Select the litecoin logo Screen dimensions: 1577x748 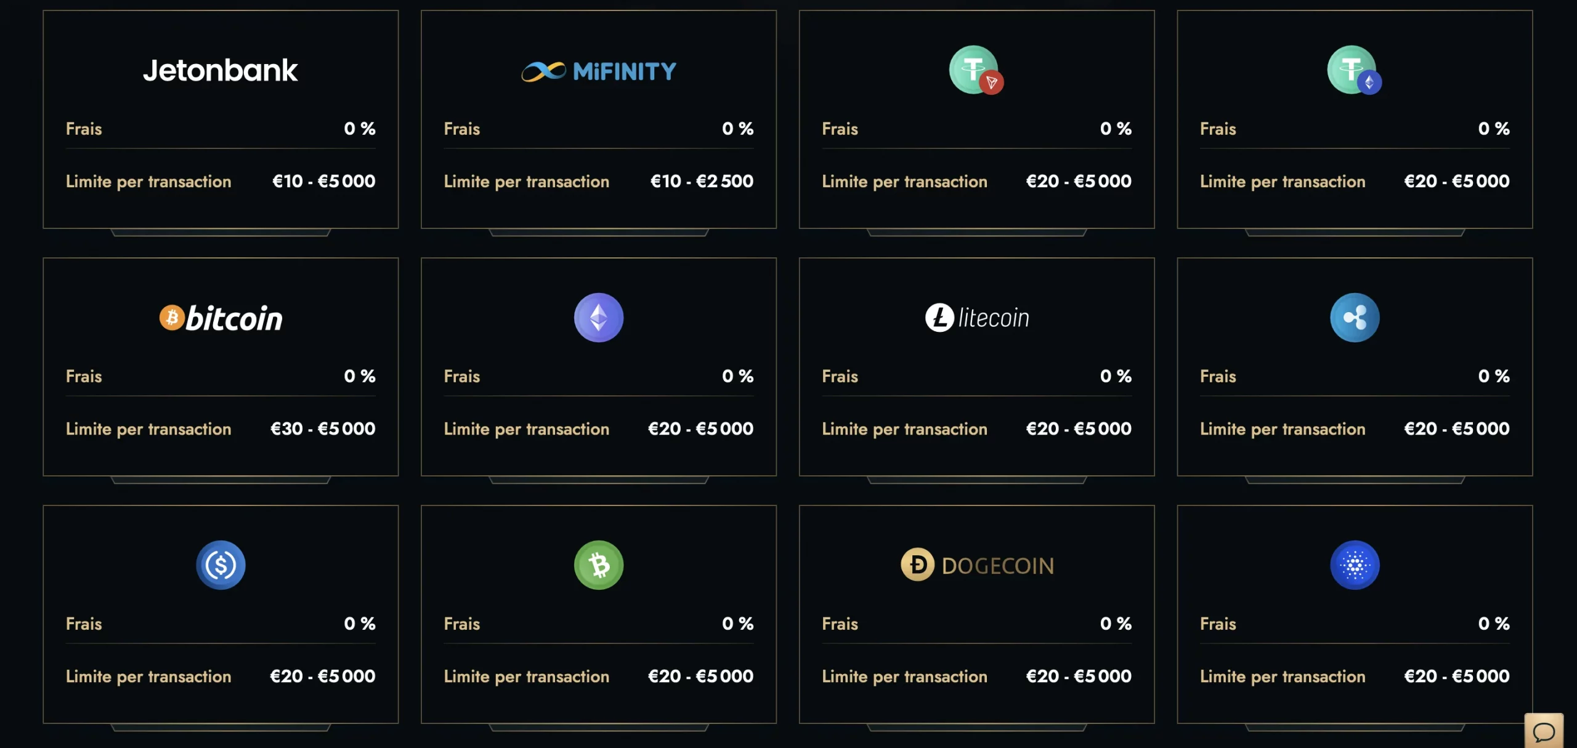pyautogui.click(x=977, y=318)
